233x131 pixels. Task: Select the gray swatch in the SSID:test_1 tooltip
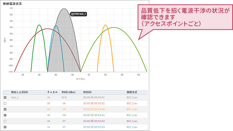click(x=72, y=14)
